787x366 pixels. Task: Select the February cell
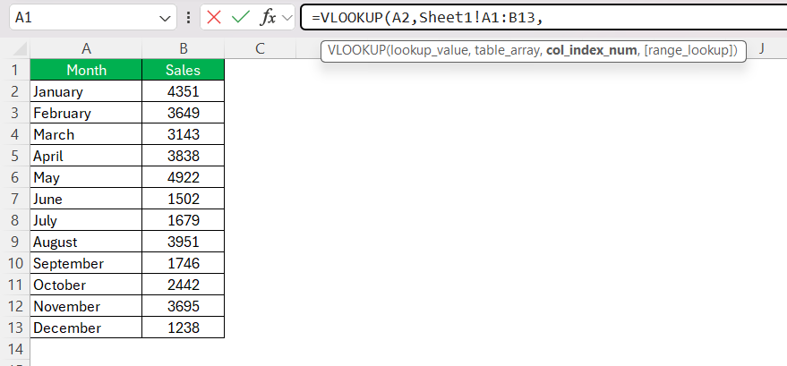tap(86, 113)
